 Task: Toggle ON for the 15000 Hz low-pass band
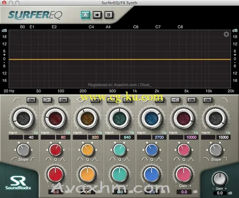point(208,100)
